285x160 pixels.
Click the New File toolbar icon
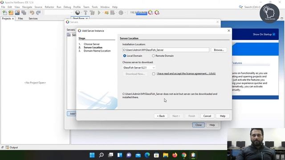pos(5,12)
